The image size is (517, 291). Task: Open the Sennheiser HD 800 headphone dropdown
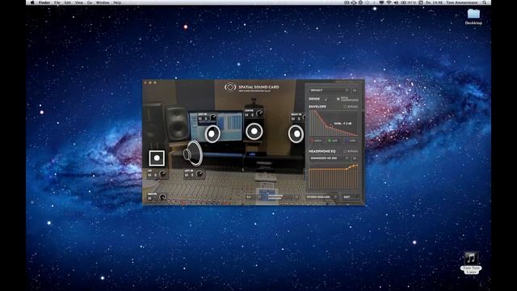(329, 158)
